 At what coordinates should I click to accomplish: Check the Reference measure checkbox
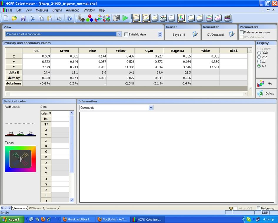(242, 32)
